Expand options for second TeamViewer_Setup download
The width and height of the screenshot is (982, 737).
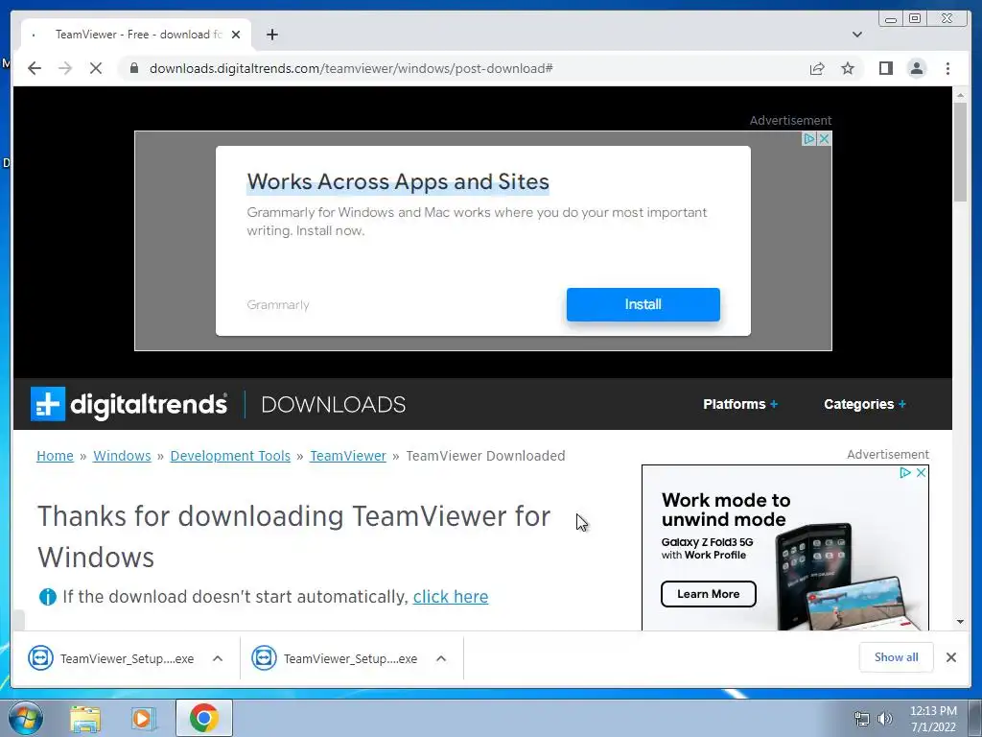point(441,658)
